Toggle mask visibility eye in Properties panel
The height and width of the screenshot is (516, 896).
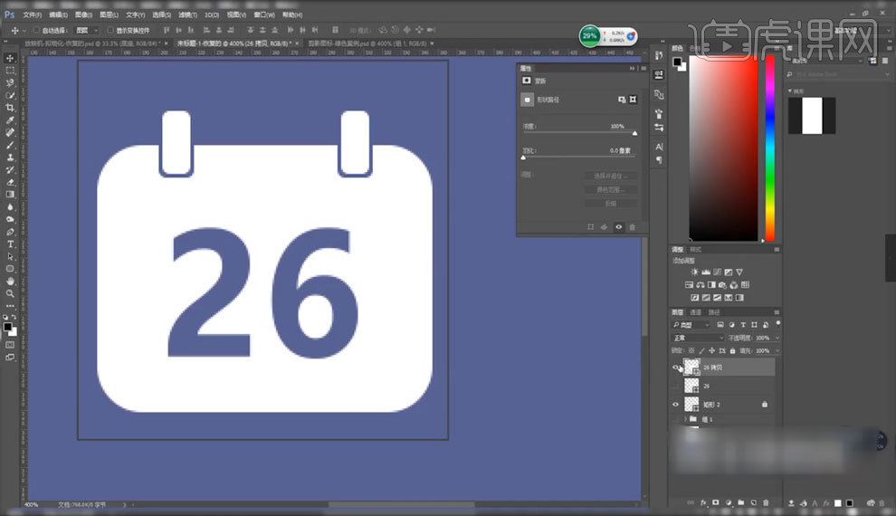coord(619,227)
